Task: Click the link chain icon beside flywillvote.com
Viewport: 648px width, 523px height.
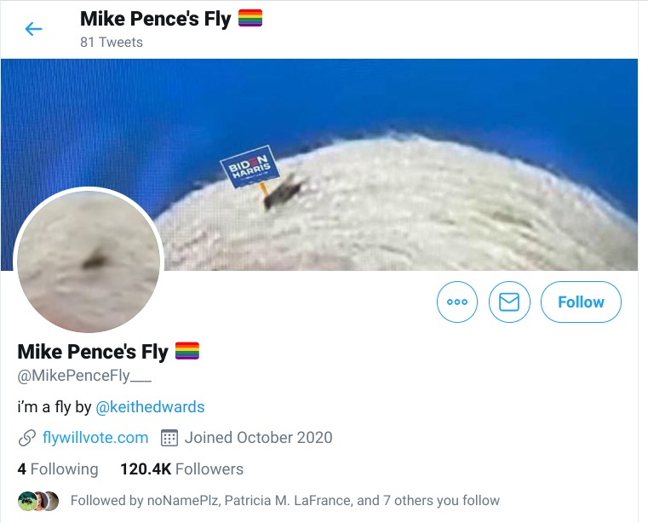Action: [26, 438]
